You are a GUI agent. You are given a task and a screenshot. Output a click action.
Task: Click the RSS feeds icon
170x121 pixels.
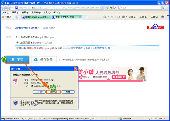pyautogui.click(x=112, y=17)
